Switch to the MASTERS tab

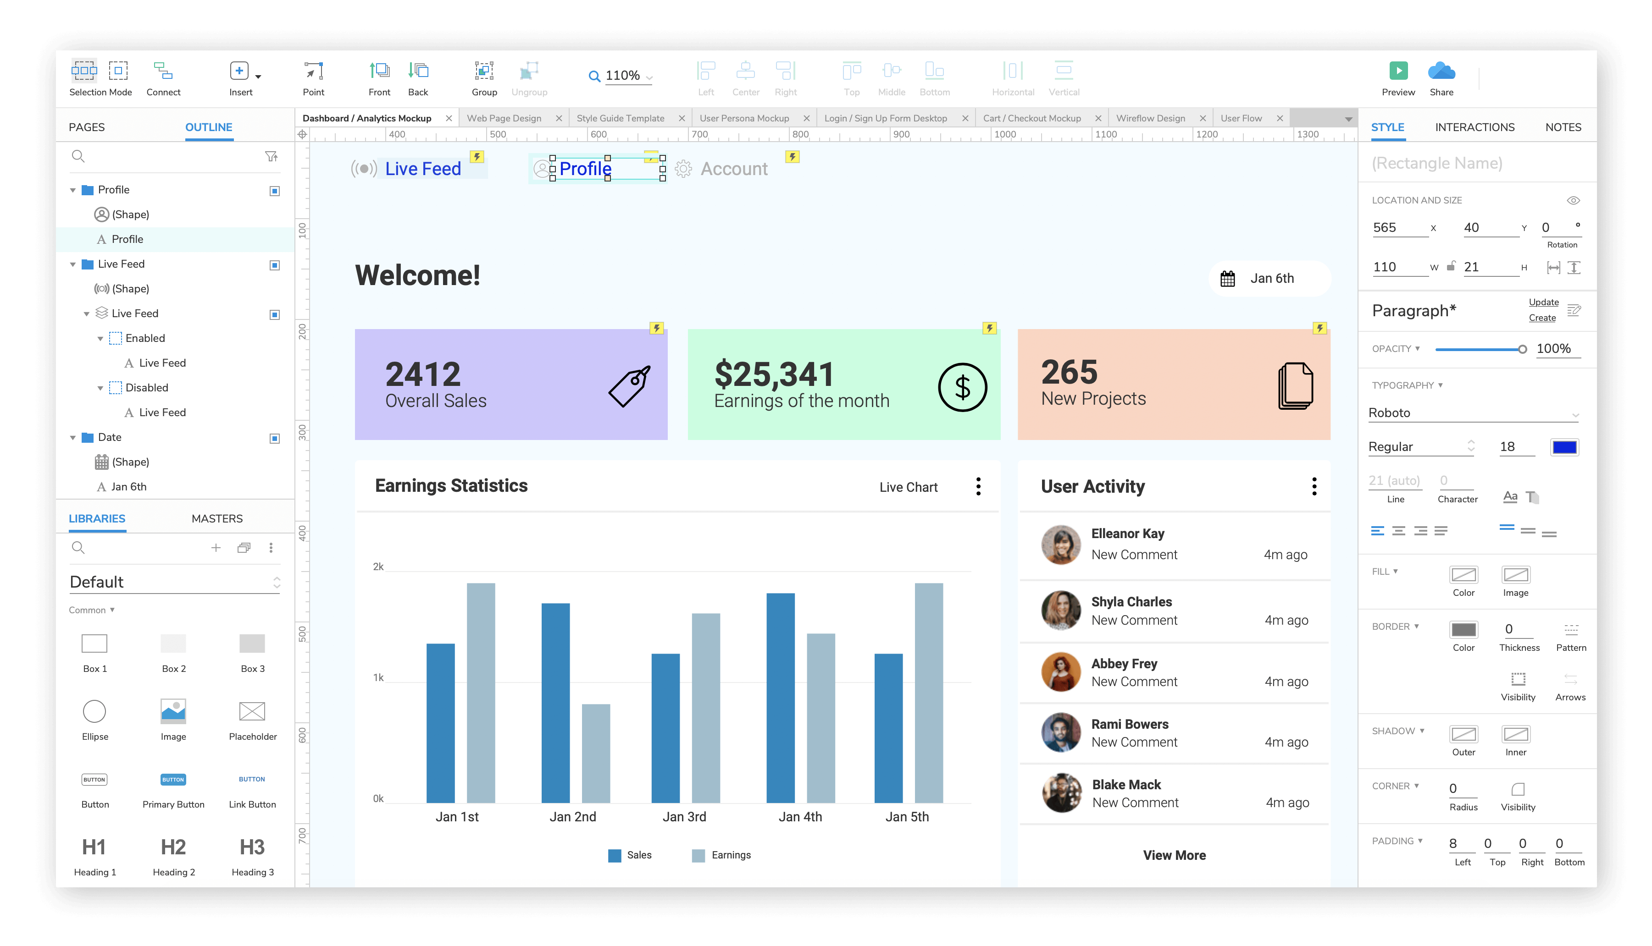tap(217, 518)
